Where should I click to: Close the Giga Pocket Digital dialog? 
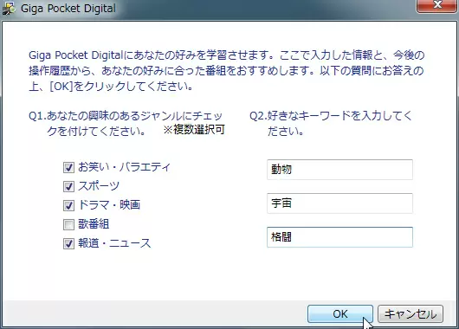(437, 5)
